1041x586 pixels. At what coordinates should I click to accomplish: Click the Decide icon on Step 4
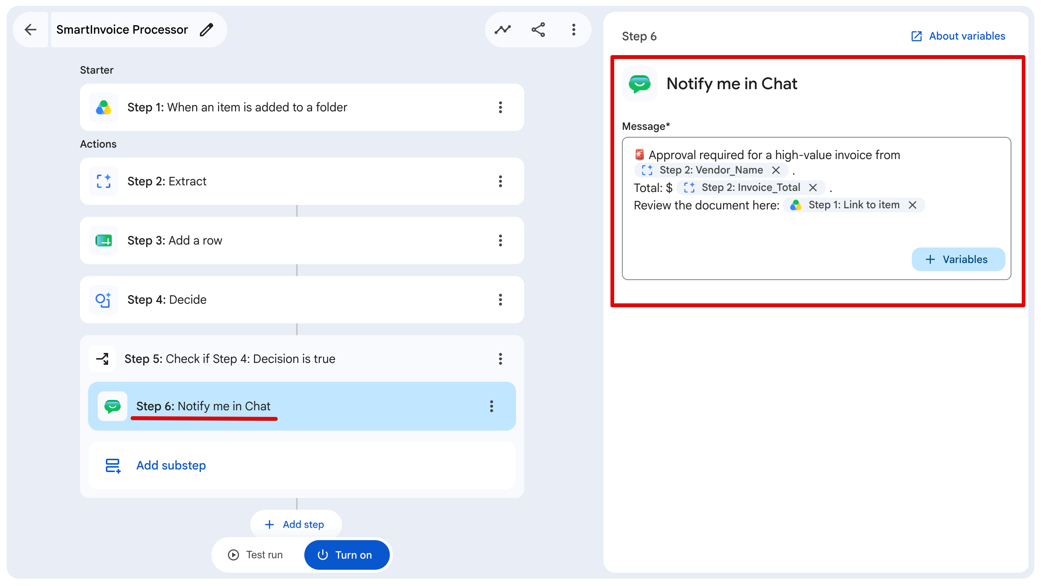[103, 300]
